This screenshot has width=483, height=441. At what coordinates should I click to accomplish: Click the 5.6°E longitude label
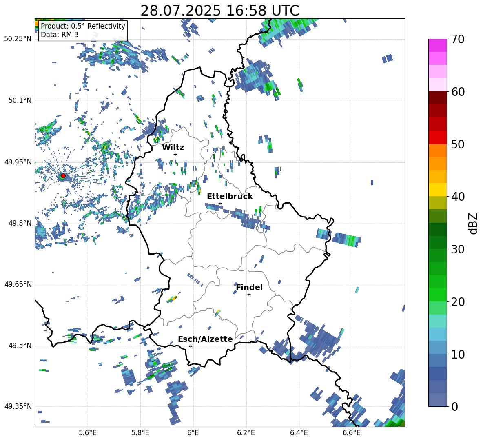88,433
